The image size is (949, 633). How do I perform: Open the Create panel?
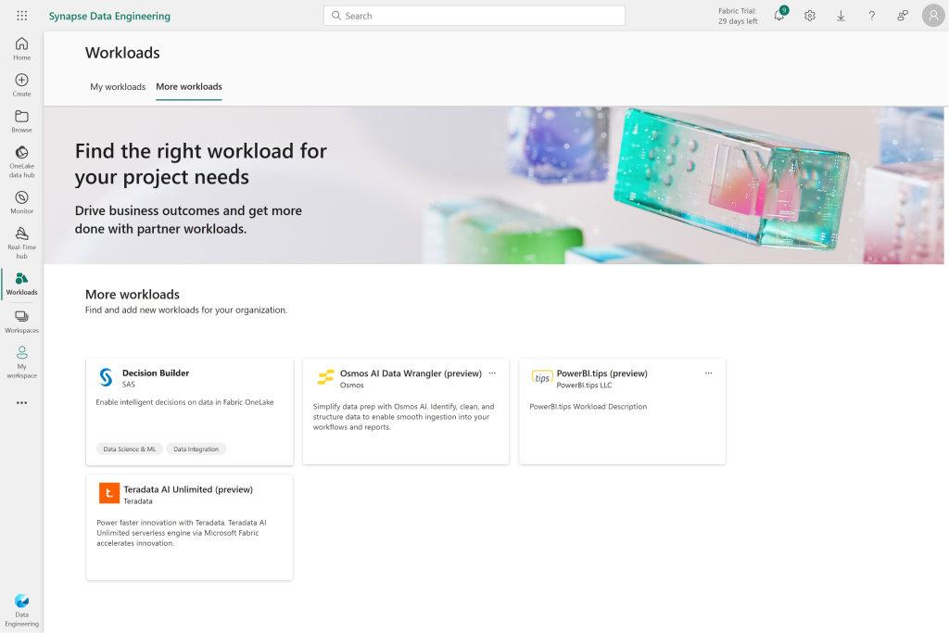click(x=20, y=83)
